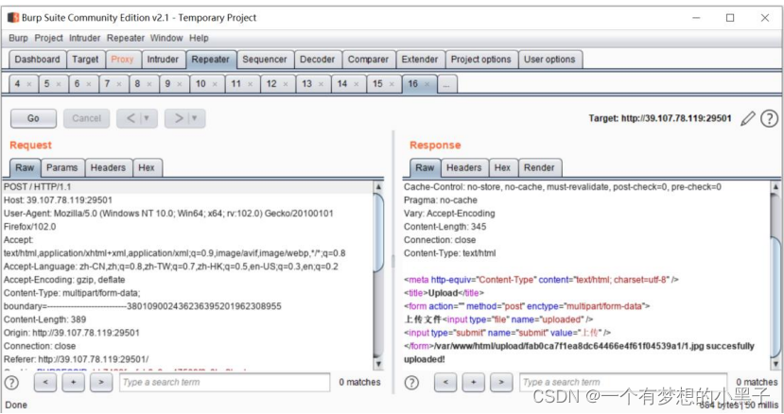Select the response Render tab
Screen dimensions: 784x414
coord(539,168)
